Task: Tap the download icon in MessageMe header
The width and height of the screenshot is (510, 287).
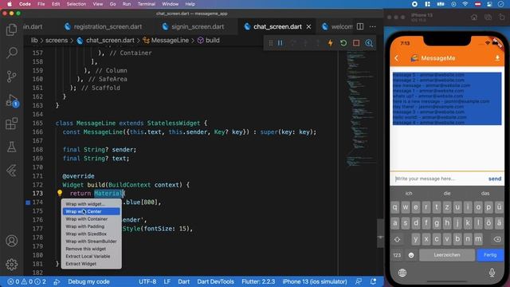Action: click(497, 58)
